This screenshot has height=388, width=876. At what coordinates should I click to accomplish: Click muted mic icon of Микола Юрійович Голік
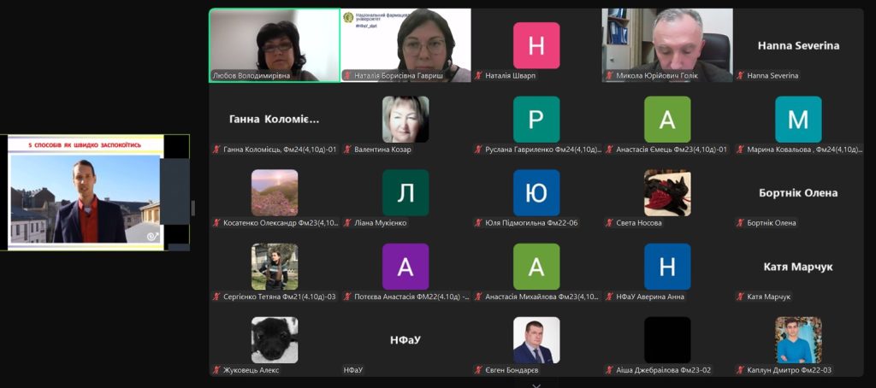point(609,75)
